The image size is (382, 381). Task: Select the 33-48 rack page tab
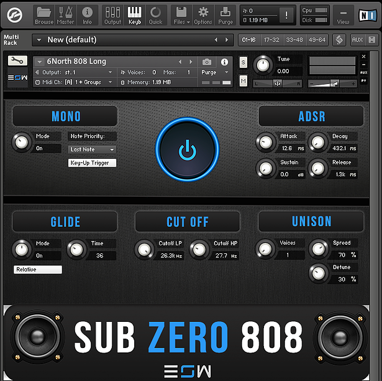[x=294, y=40]
